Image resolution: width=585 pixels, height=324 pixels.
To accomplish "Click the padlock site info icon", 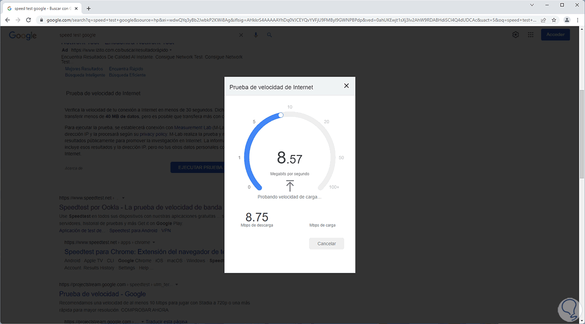I will click(41, 20).
